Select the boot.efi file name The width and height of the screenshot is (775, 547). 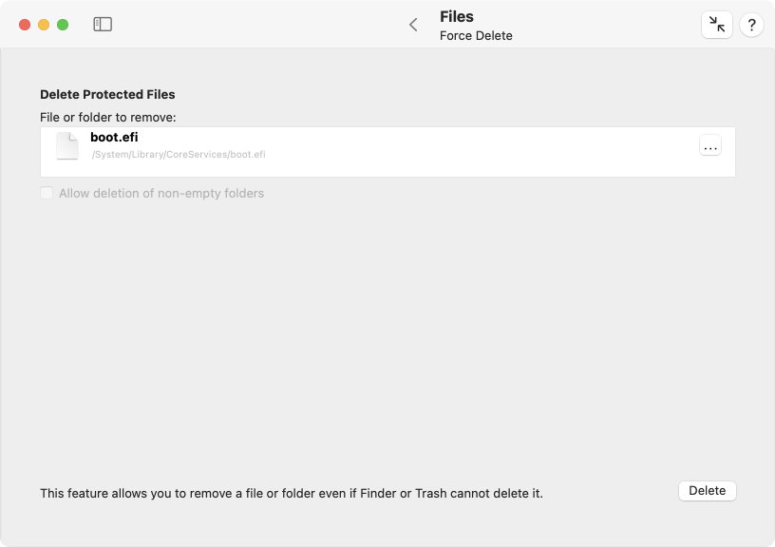(x=114, y=137)
